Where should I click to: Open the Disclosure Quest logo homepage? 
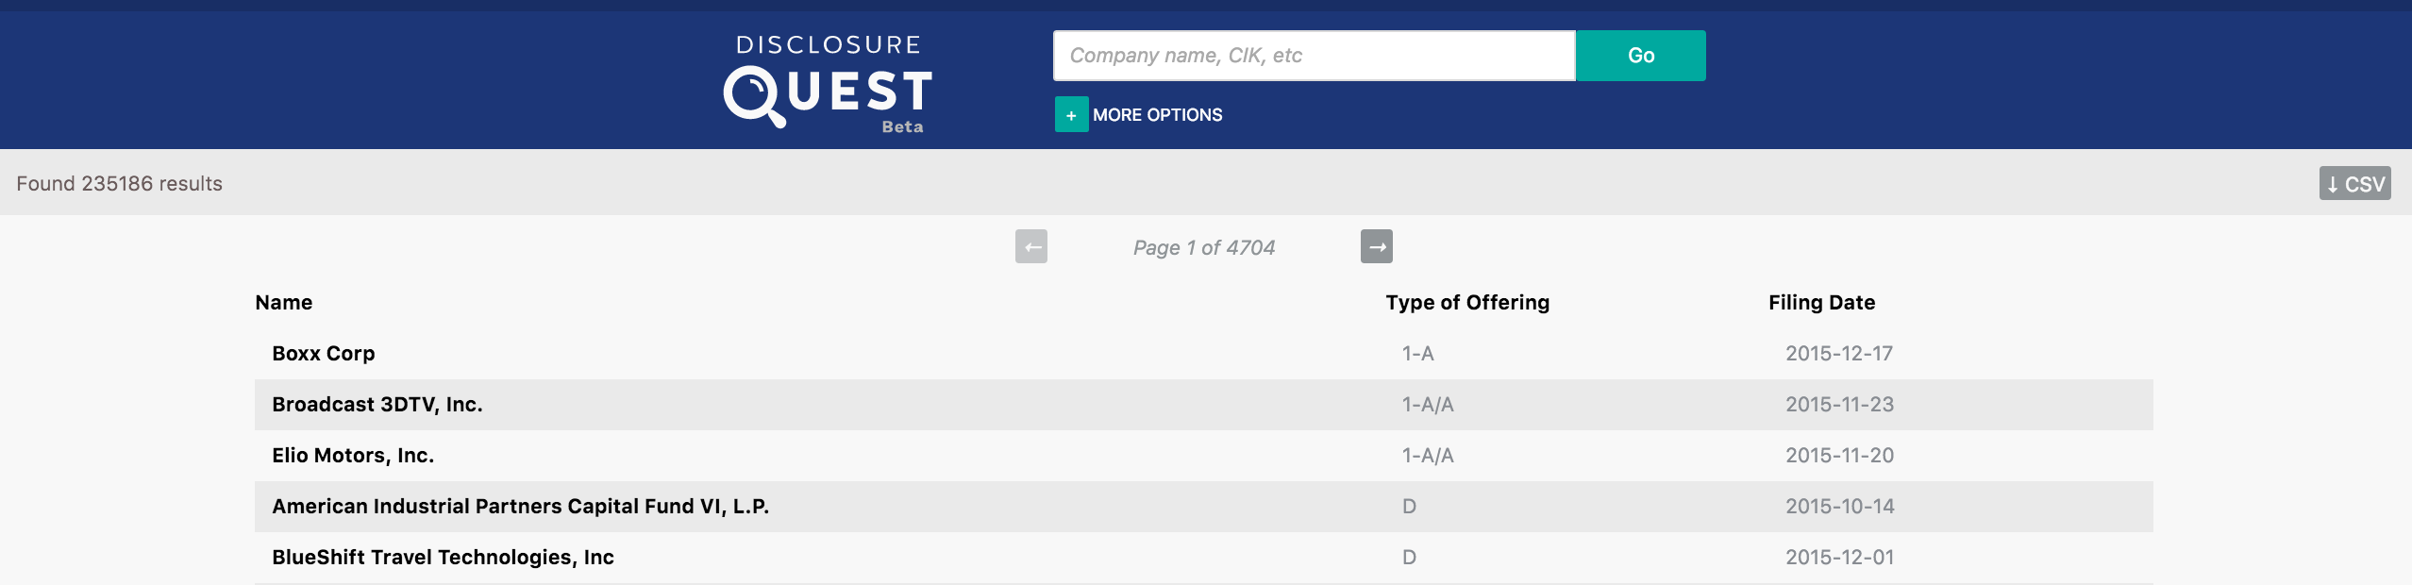click(x=829, y=83)
